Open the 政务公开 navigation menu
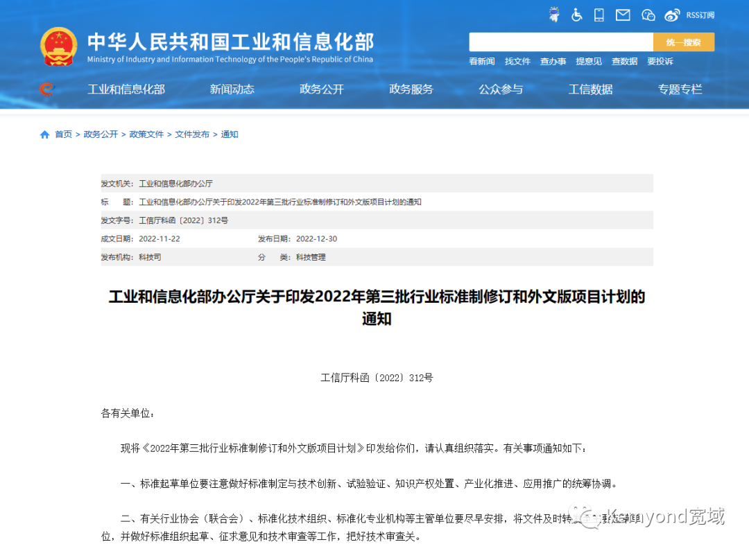The width and height of the screenshot is (749, 551). 321,89
